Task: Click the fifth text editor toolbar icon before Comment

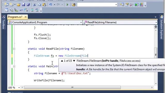Action: (x=26, y=10)
